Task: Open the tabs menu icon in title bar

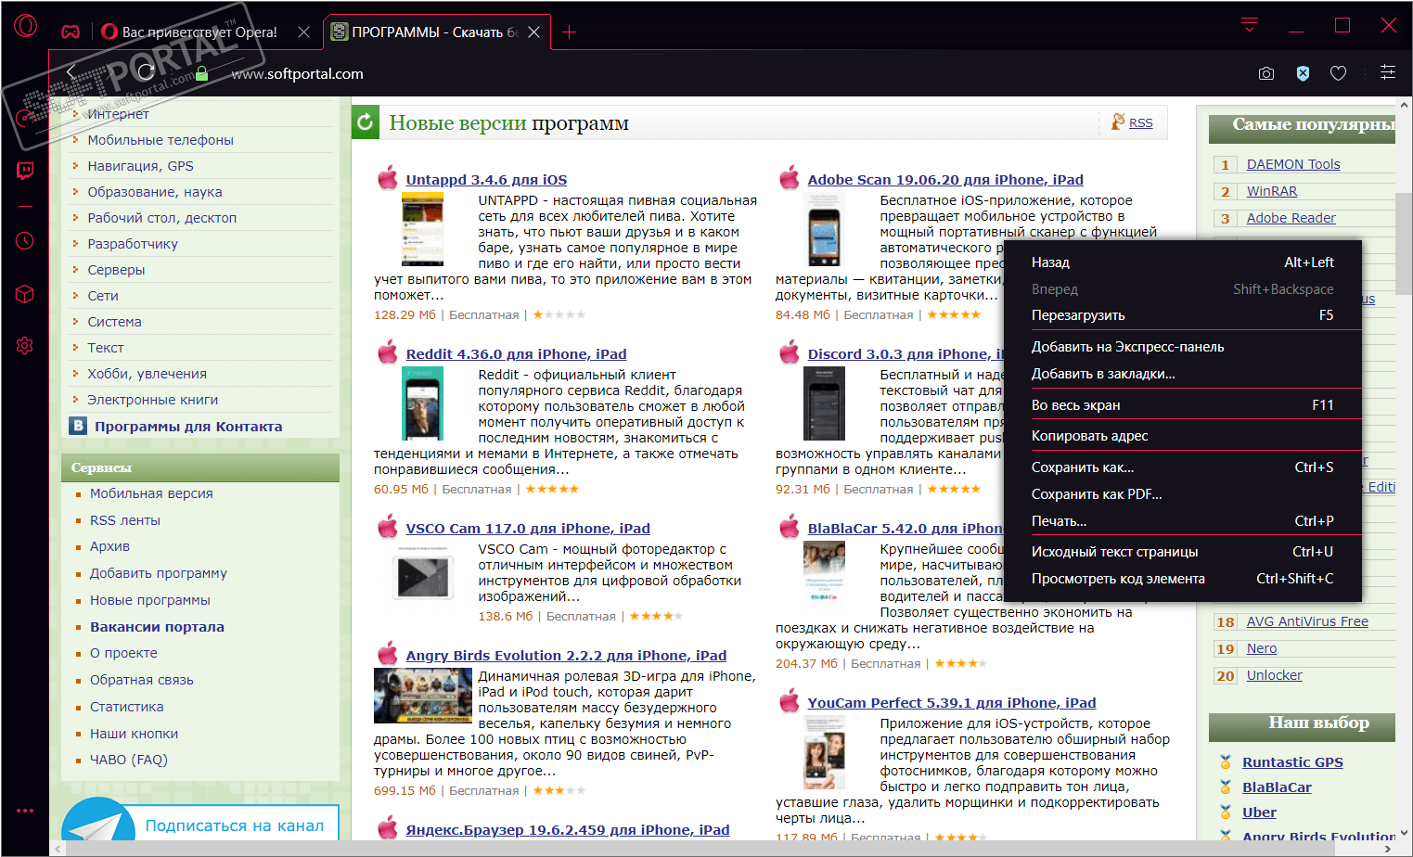Action: pyautogui.click(x=1250, y=25)
